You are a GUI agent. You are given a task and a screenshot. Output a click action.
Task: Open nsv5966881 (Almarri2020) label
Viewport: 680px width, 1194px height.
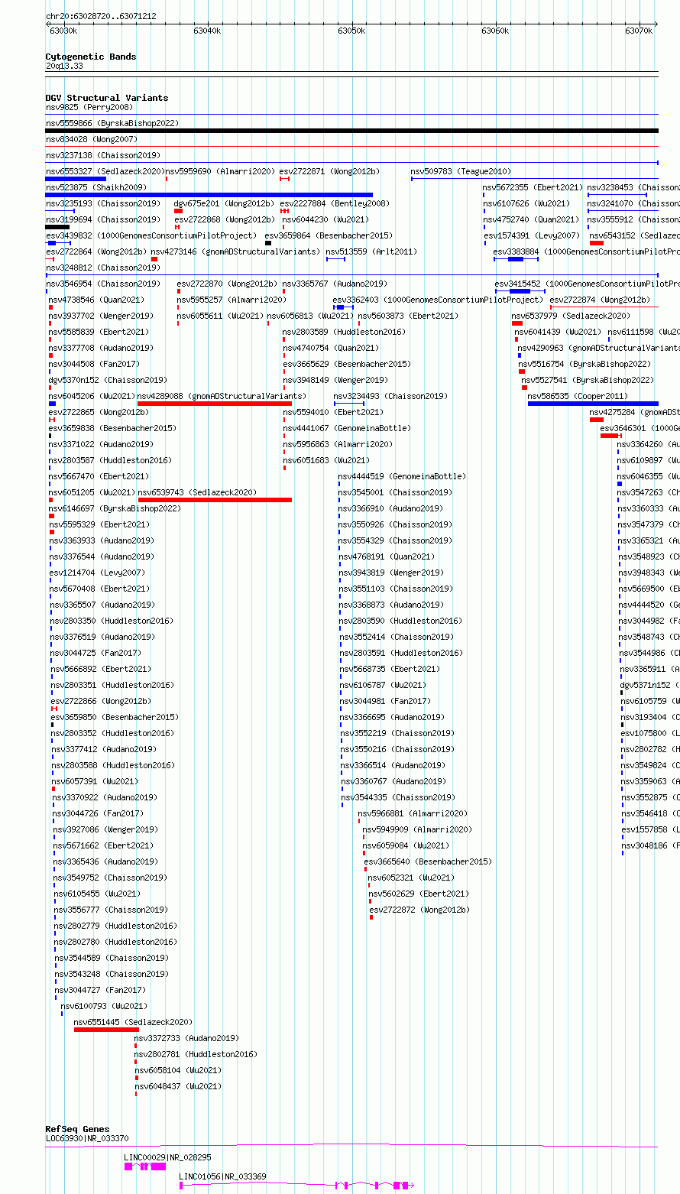413,813
